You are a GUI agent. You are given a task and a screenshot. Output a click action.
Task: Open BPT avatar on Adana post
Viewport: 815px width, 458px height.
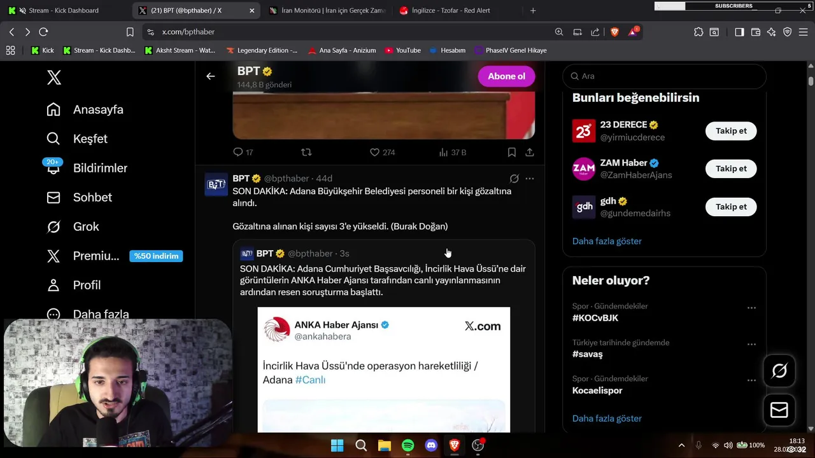[x=216, y=184]
